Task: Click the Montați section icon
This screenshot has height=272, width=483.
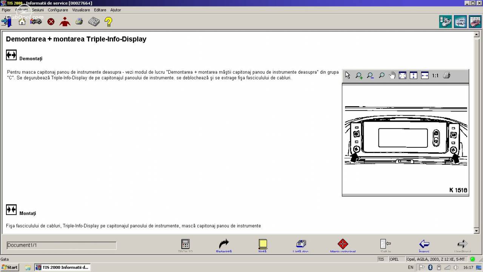Action: click(11, 210)
